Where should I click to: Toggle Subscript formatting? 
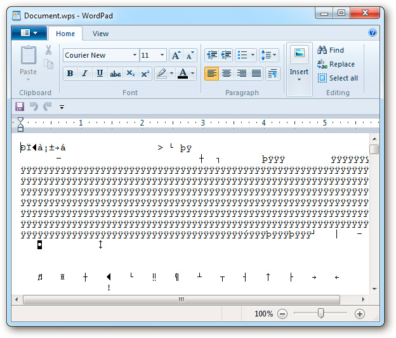tap(130, 74)
